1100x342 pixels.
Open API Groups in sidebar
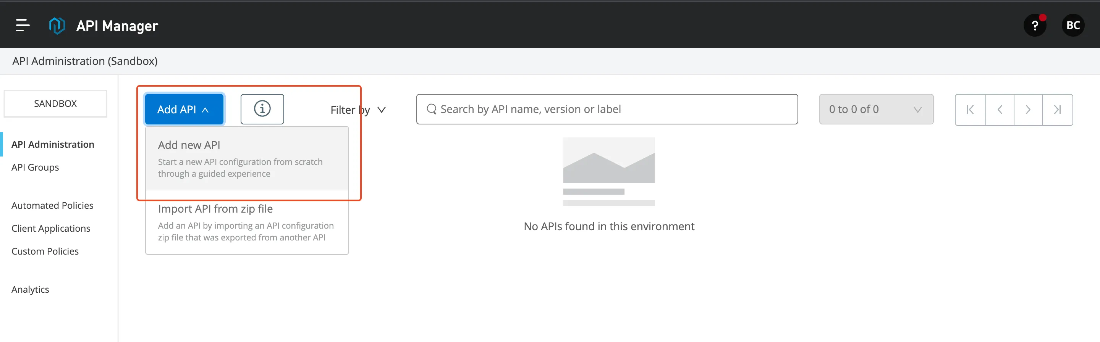click(x=35, y=167)
